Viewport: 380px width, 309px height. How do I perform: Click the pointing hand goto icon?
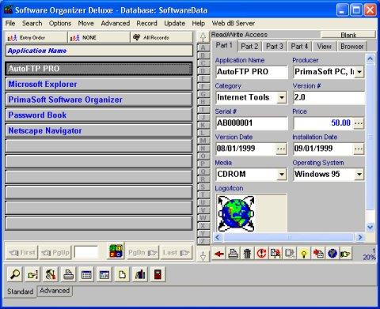pyautogui.click(x=32, y=274)
